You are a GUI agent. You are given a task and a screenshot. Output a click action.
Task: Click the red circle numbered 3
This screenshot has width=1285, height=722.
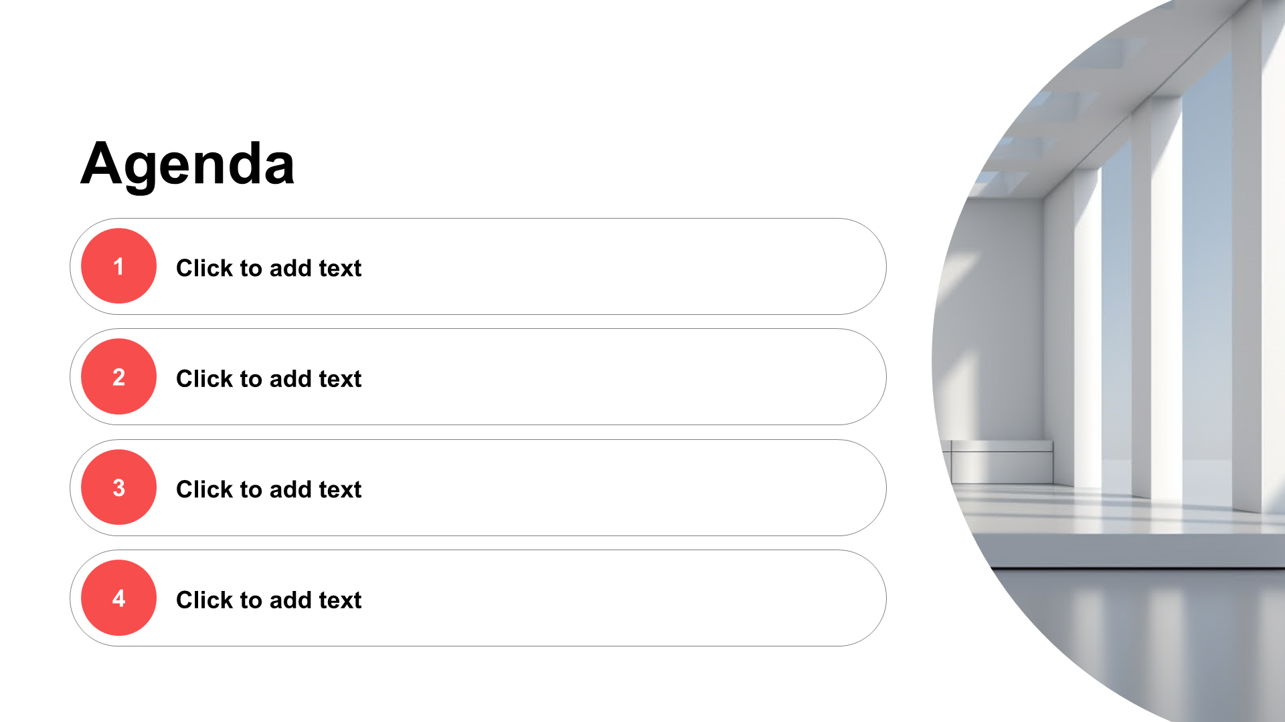[118, 487]
